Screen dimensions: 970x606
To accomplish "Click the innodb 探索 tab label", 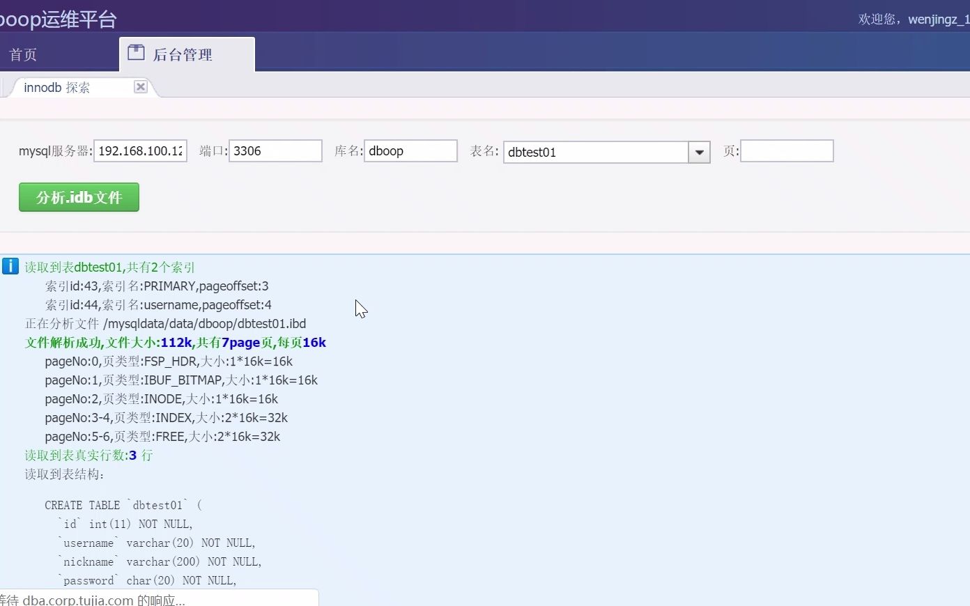I will [x=56, y=87].
